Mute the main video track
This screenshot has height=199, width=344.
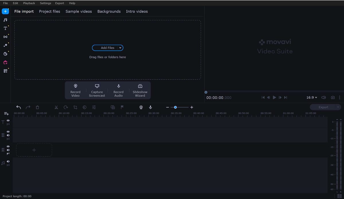[8, 150]
